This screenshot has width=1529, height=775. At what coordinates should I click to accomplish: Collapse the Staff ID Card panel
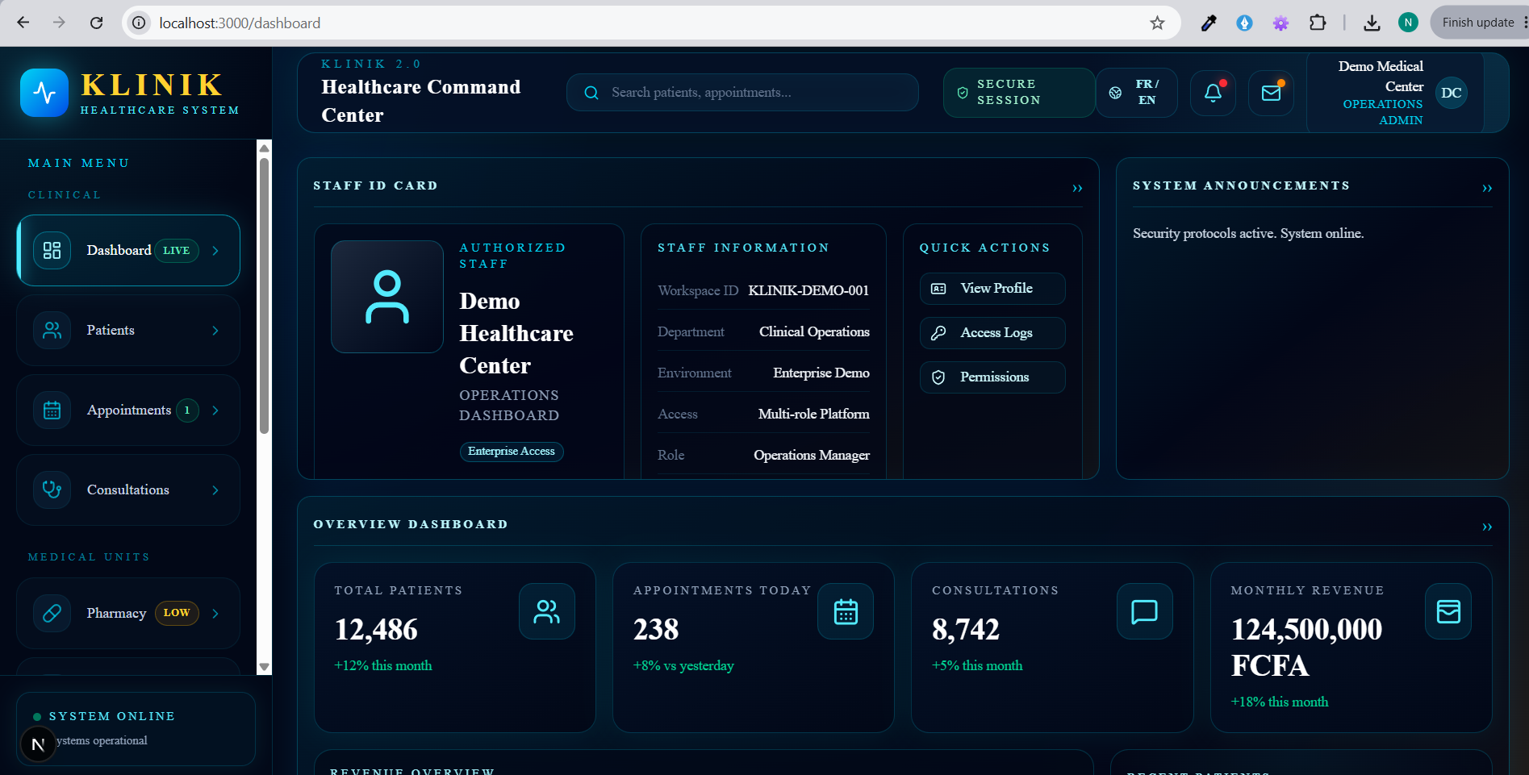click(x=1077, y=188)
